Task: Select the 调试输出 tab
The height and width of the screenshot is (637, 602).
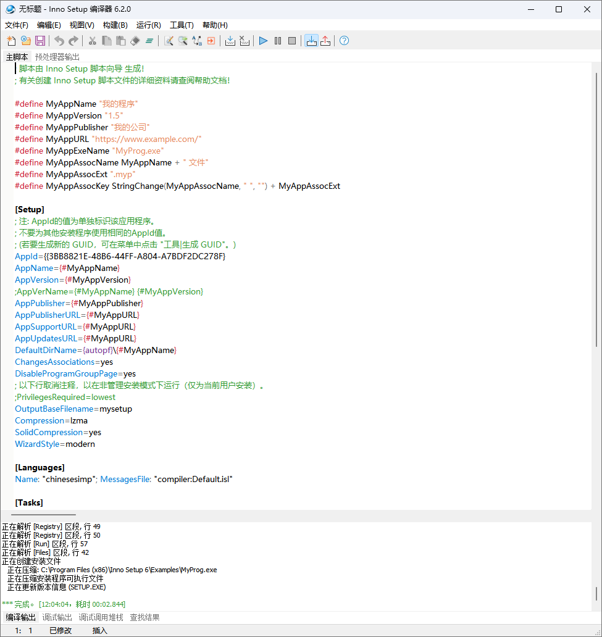Action: click(57, 617)
